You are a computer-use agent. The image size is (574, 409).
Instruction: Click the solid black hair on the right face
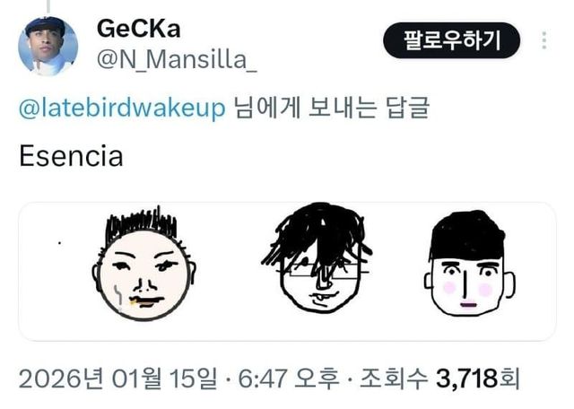click(466, 235)
